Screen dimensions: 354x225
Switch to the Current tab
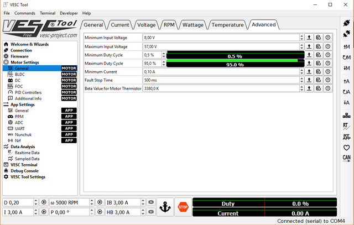tap(119, 25)
